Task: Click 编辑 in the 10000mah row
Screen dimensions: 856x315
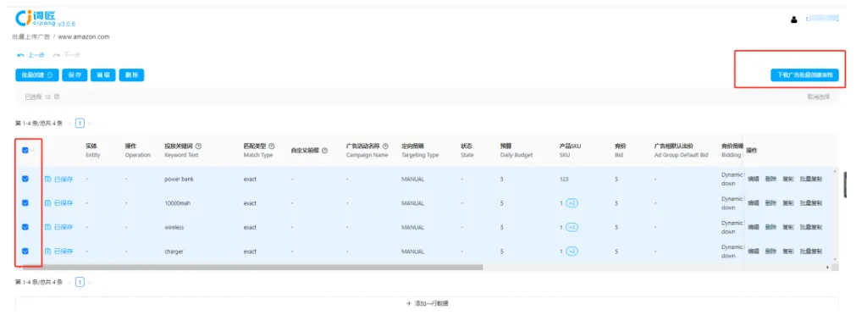Action: point(753,203)
